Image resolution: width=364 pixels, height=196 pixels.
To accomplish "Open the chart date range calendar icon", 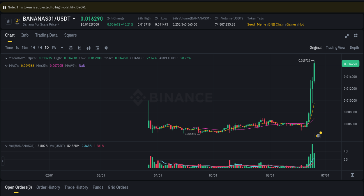I will pyautogui.click(x=71, y=48).
